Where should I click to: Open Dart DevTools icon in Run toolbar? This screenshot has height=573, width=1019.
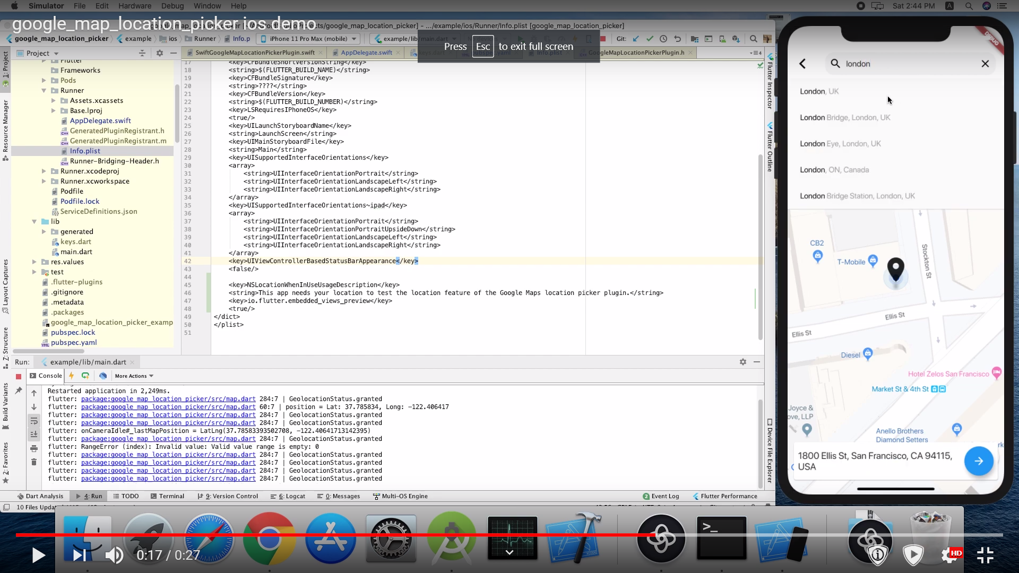click(x=103, y=376)
